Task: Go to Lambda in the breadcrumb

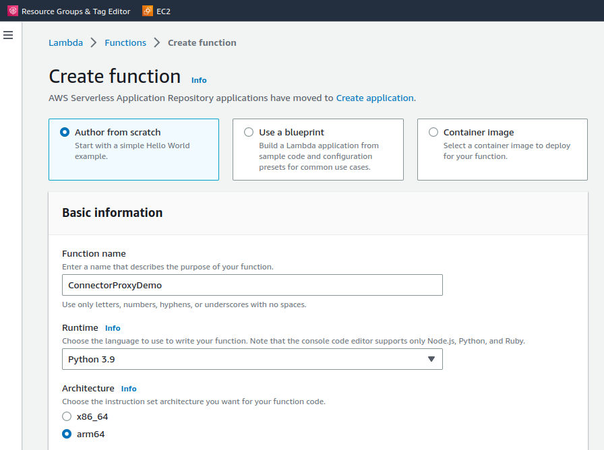Action: tap(65, 42)
